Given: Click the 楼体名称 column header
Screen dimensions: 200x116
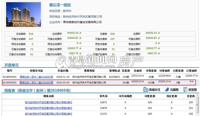Looking at the screenshot, I should [49, 96].
